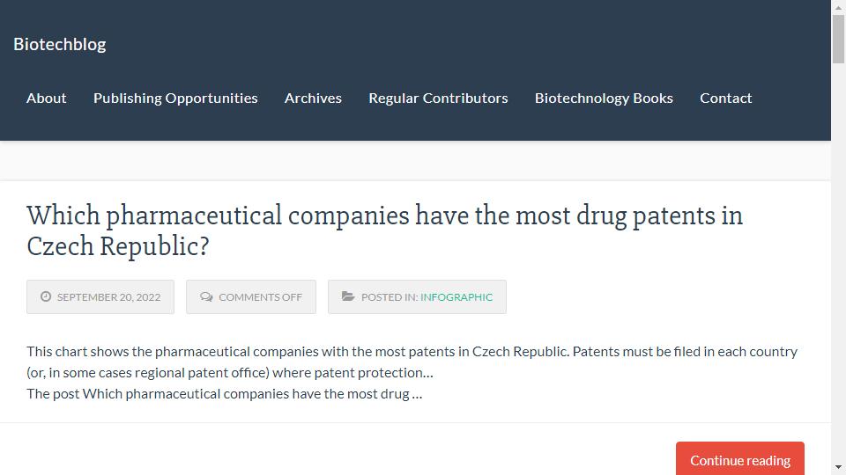The width and height of the screenshot is (846, 475).
Task: Open the About menu item
Action: pyautogui.click(x=47, y=98)
